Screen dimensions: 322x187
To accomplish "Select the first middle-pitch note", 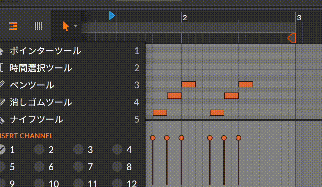I will (174, 96).
